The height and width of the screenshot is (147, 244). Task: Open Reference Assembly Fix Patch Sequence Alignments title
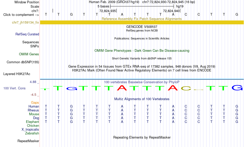142,19
